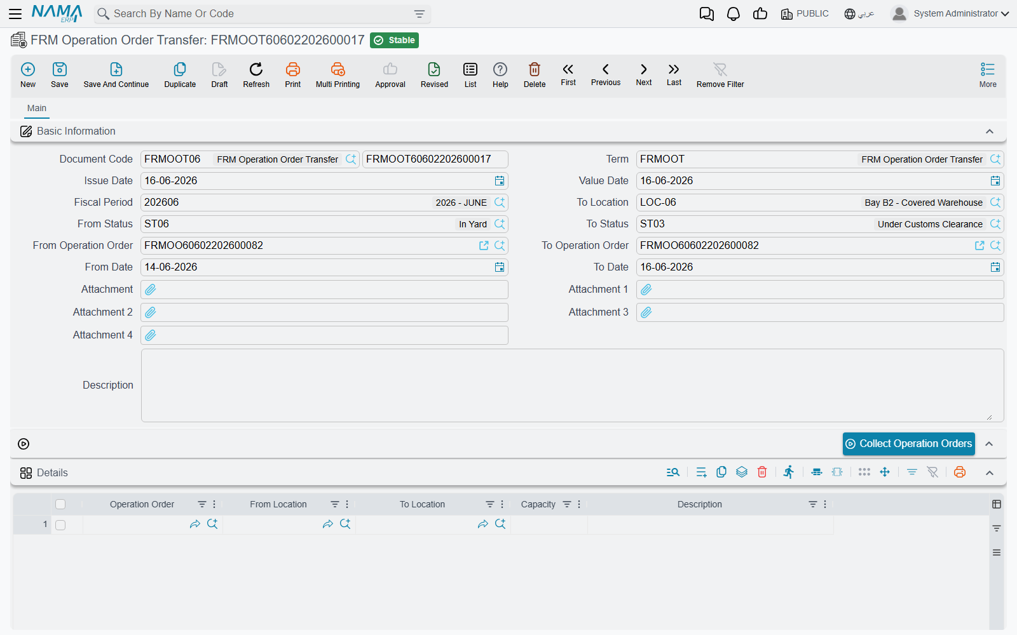Delete the current document

pos(535,75)
